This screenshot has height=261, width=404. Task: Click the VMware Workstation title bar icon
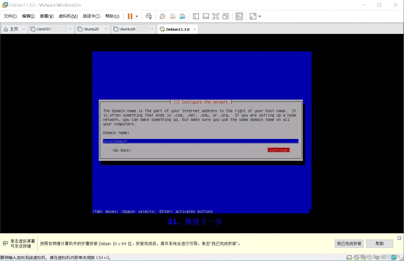coord(5,5)
